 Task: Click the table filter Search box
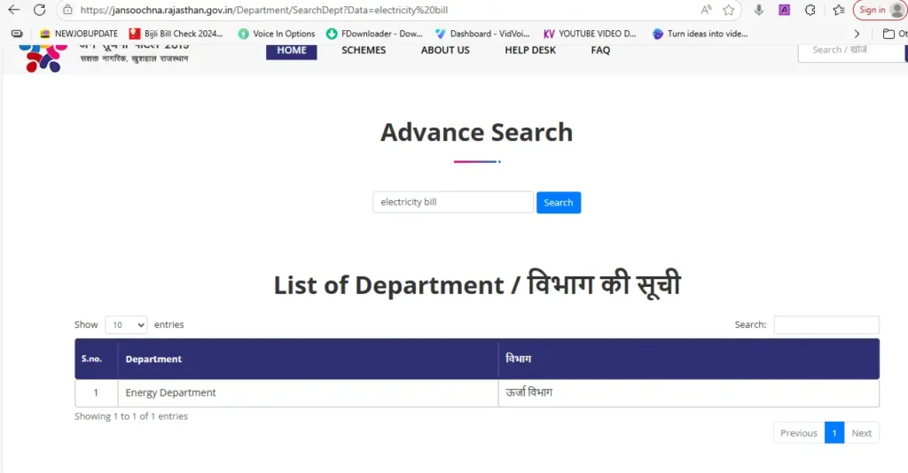(826, 325)
